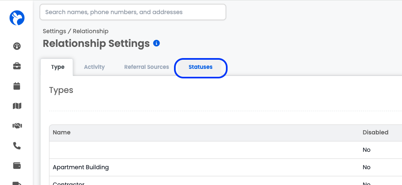Click the Settings breadcrumb link
402x185 pixels.
[54, 31]
